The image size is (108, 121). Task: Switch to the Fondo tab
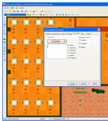pos(88,34)
